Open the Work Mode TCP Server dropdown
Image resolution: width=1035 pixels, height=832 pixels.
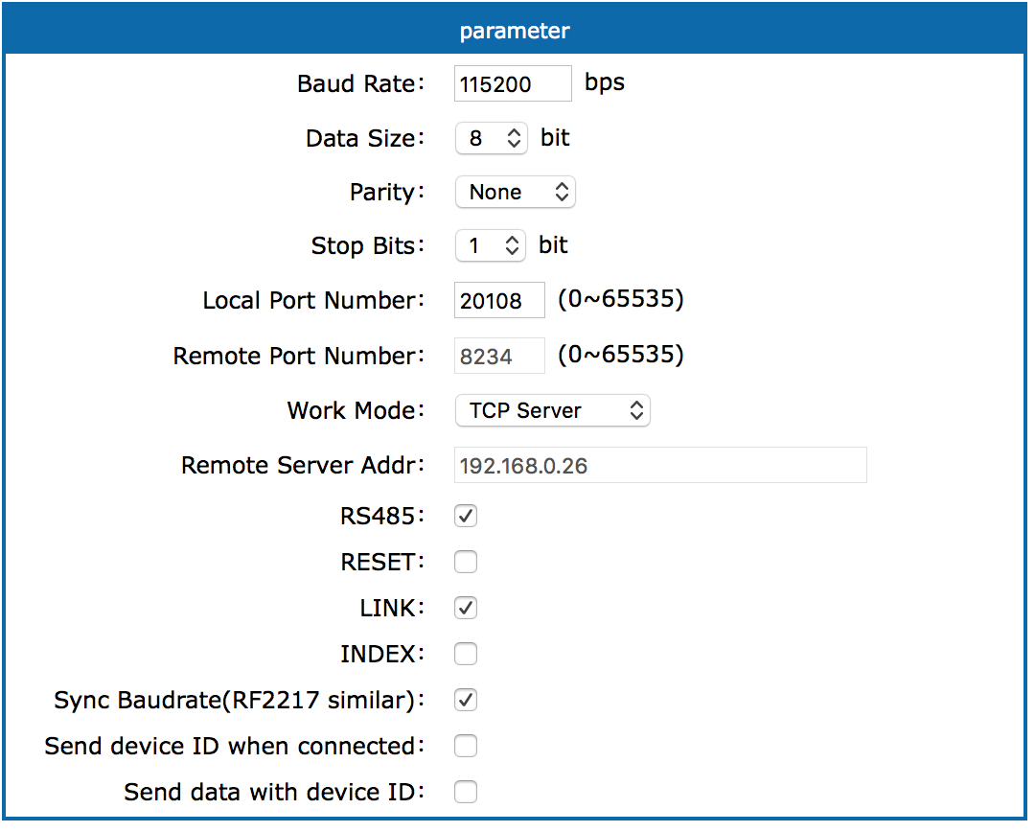[552, 410]
